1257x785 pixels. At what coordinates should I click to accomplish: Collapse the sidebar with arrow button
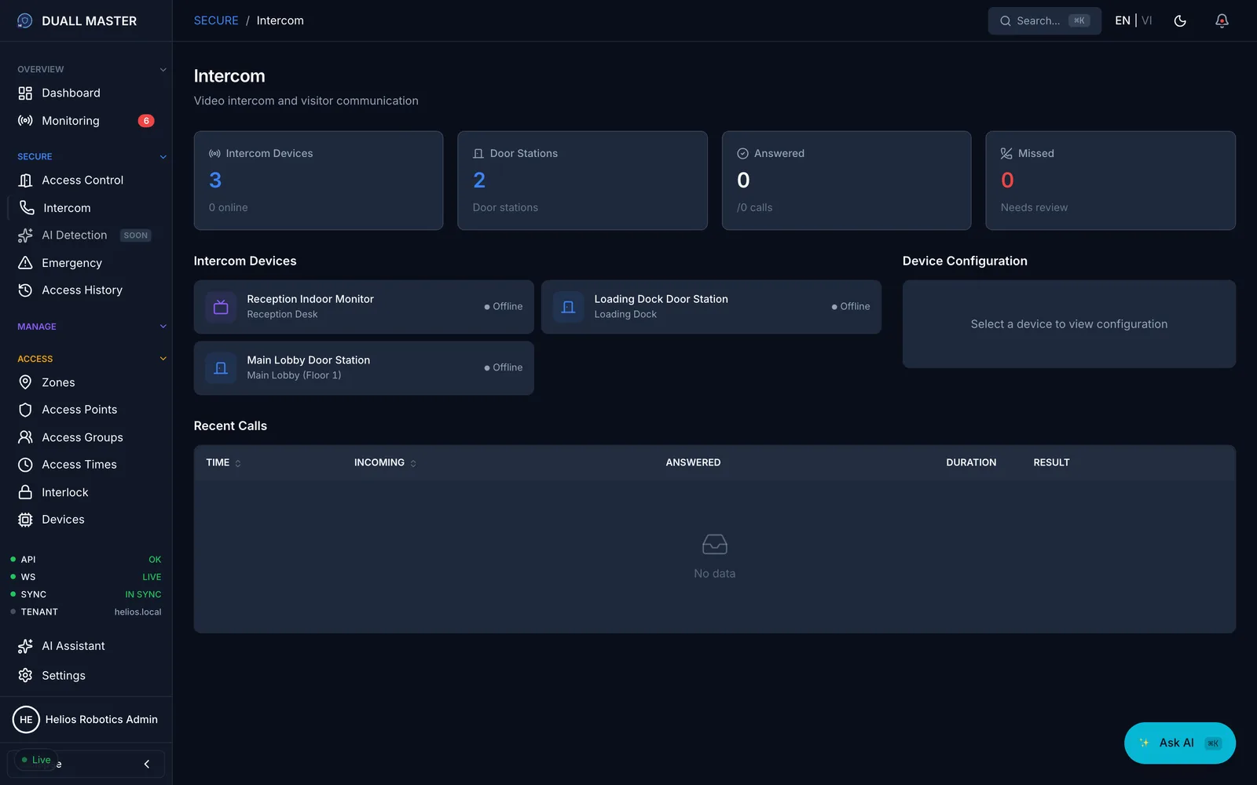point(147,764)
